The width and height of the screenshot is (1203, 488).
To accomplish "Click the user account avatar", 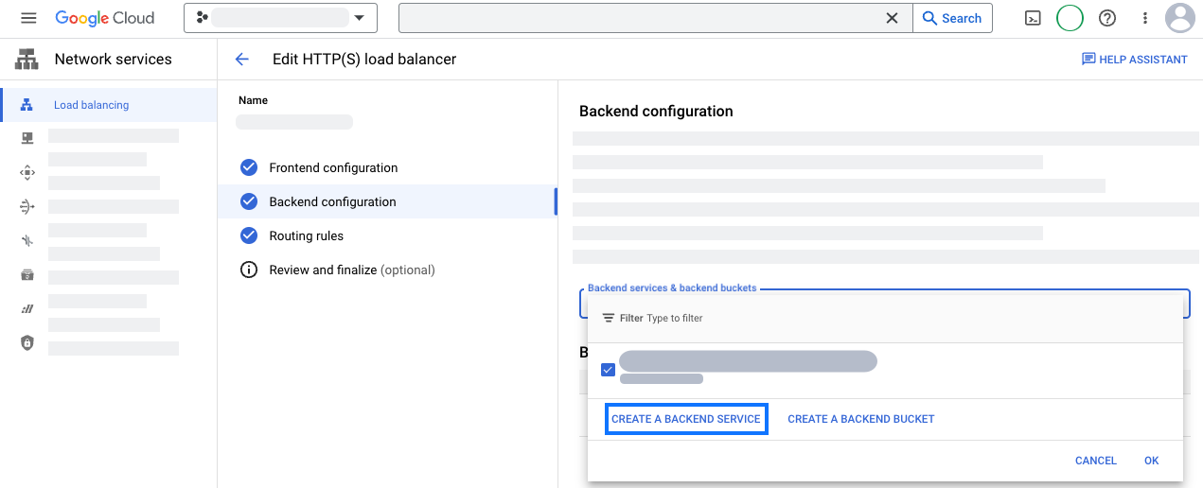I will click(1179, 18).
